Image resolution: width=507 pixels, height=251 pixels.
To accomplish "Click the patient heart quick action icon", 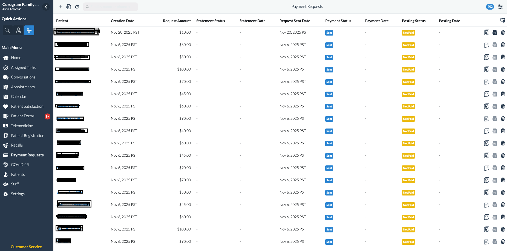I will pos(18,30).
